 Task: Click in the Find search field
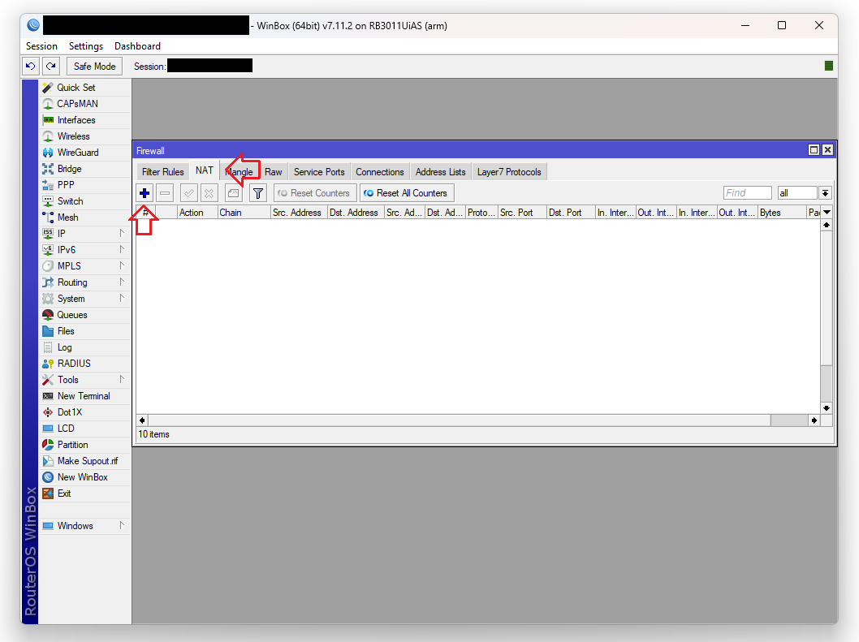(x=747, y=193)
